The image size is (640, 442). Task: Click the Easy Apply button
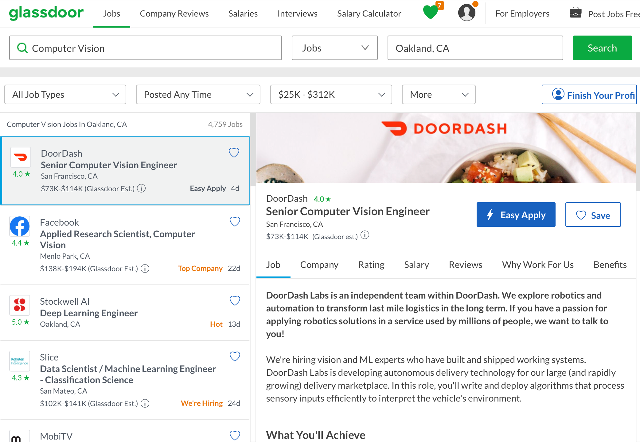pos(516,215)
